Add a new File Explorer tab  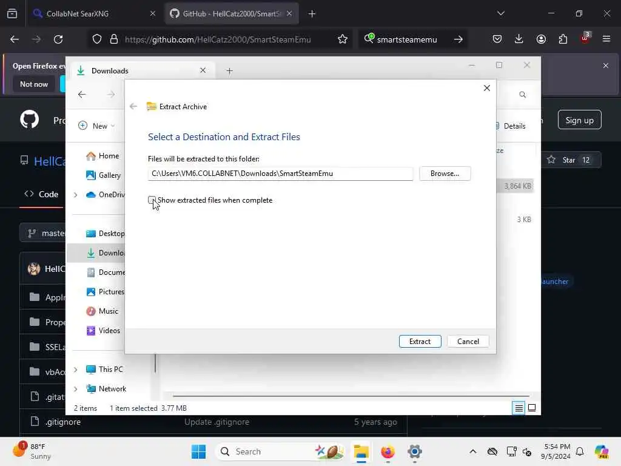(229, 71)
